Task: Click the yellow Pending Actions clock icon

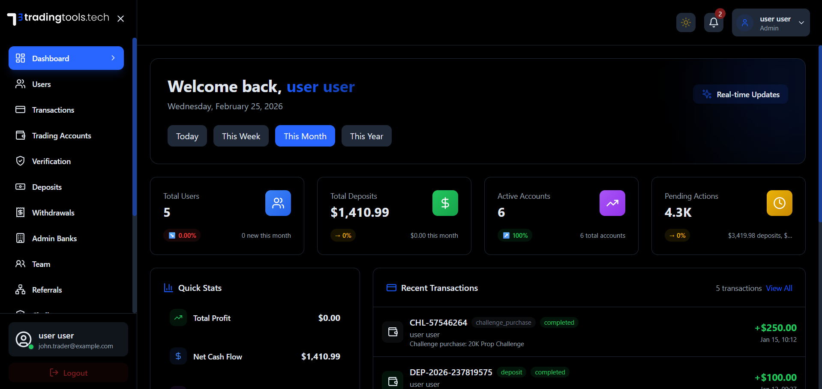Action: coord(779,203)
